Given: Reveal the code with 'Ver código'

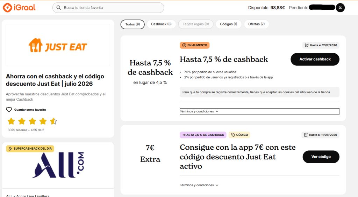Looking at the screenshot, I should [x=321, y=157].
